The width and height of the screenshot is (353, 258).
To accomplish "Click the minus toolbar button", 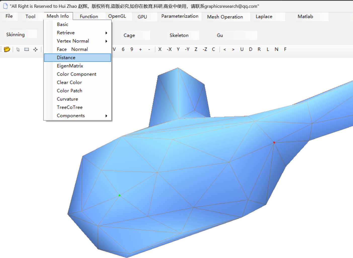I will pyautogui.click(x=149, y=49).
